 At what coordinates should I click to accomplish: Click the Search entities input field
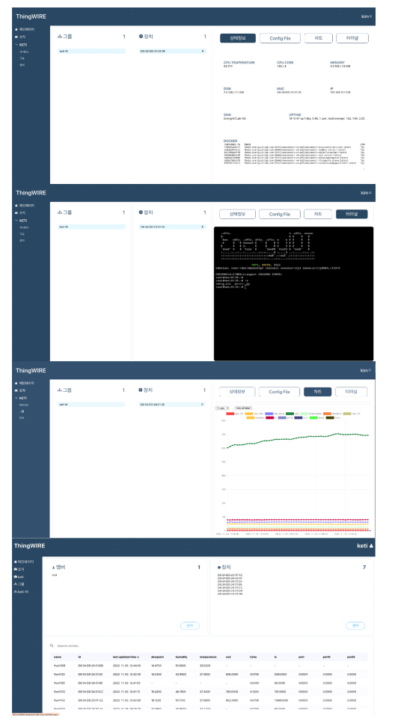tap(207, 645)
